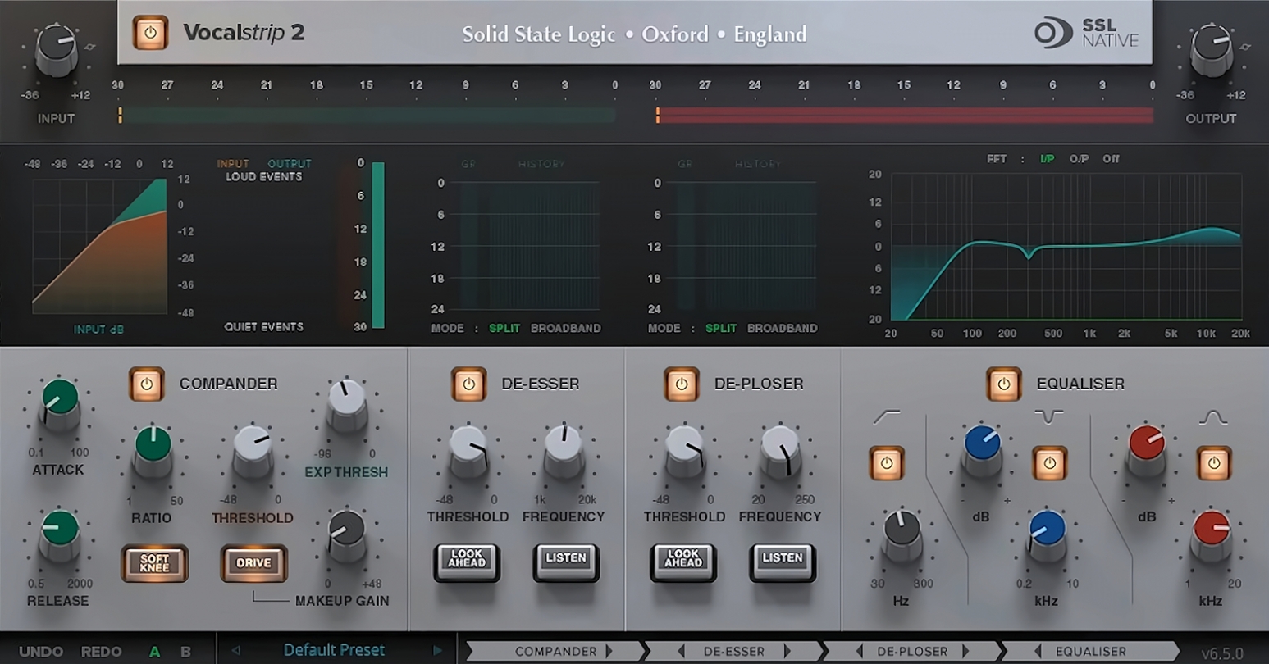Open the Default Preset menu
The image size is (1269, 664).
click(x=334, y=651)
